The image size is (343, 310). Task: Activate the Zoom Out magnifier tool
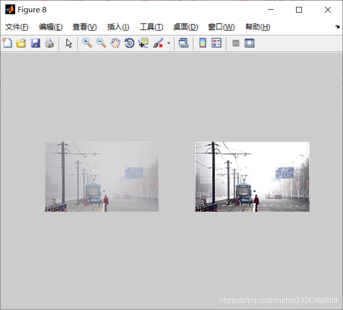coord(101,43)
